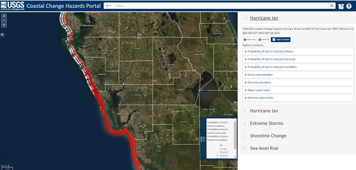This screenshot has height=170, width=356.
Task: Click the 'Highlands' county map label
Action: point(171,64)
